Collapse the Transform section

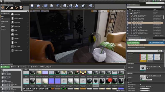(127, 53)
